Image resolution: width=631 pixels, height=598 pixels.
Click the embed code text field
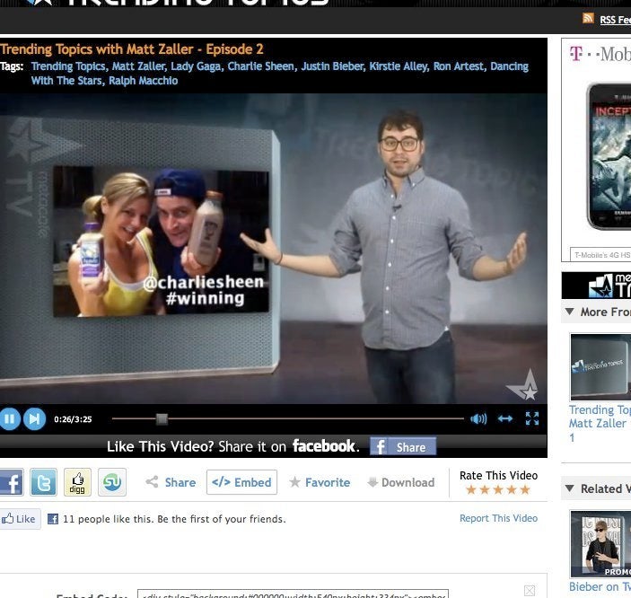pyautogui.click(x=293, y=594)
